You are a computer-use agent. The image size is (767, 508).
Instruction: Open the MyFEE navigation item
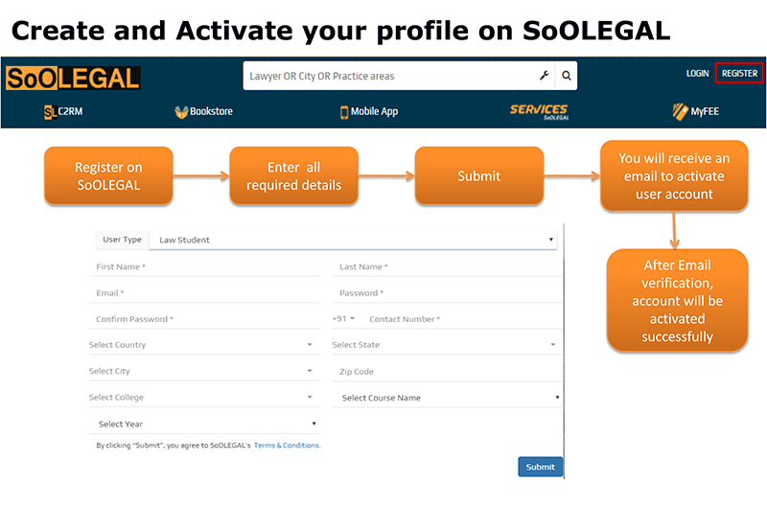tap(696, 111)
